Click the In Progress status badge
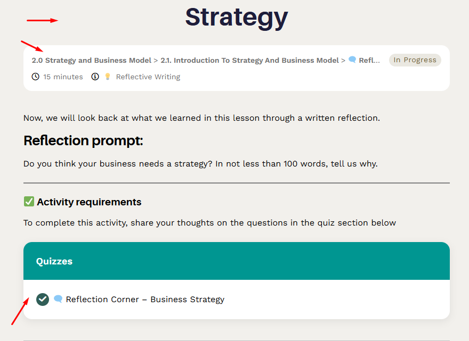The image size is (469, 341). pyautogui.click(x=415, y=60)
